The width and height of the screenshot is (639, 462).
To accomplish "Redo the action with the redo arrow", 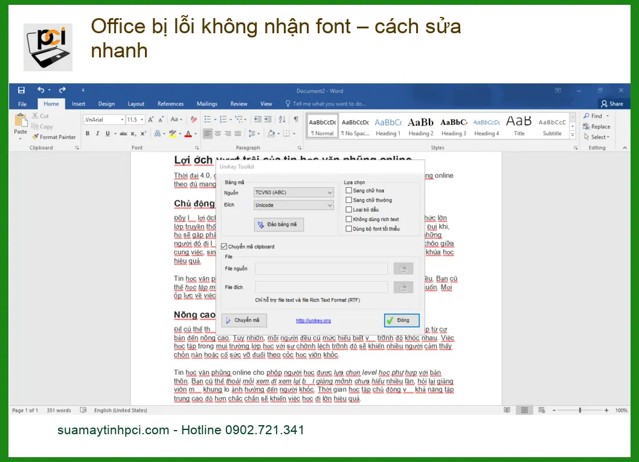I will click(x=62, y=89).
